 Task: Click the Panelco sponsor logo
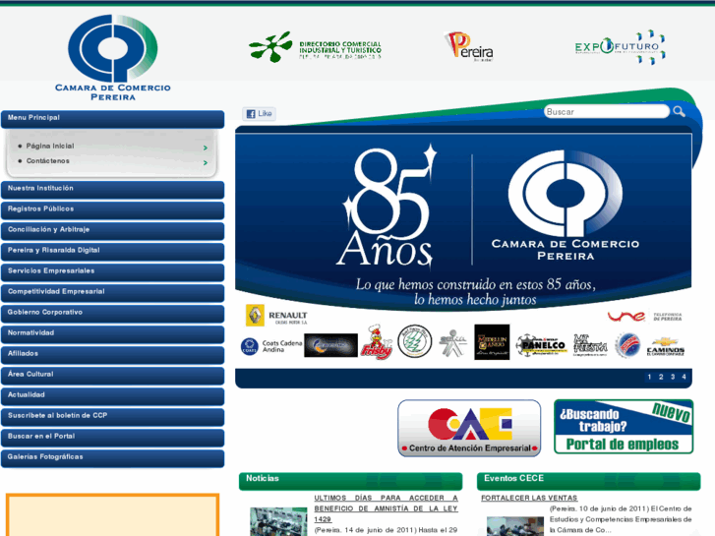(541, 345)
